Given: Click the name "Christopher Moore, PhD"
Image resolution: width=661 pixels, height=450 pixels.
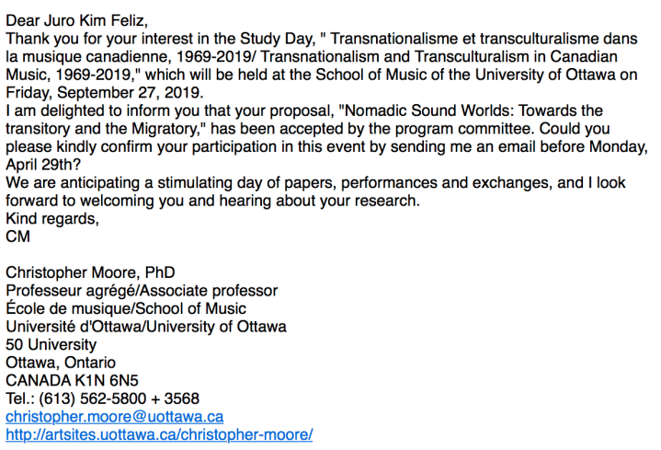Looking at the screenshot, I should [90, 272].
